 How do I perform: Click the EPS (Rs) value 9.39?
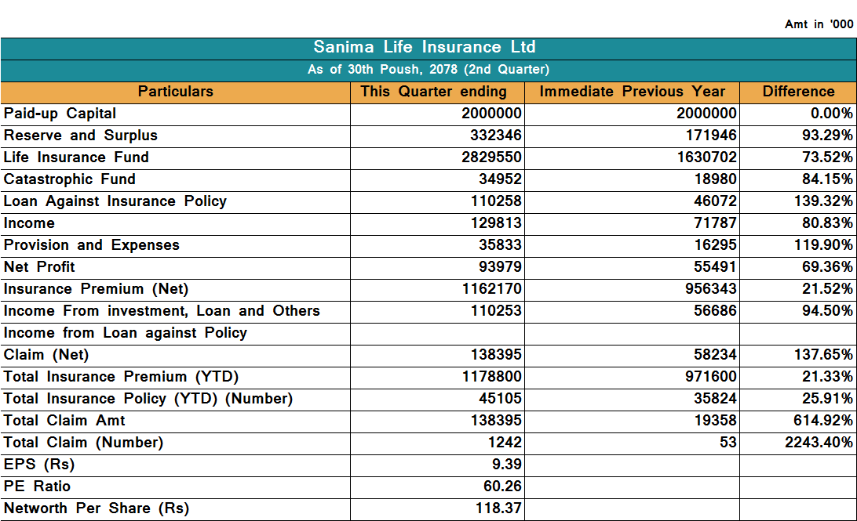pos(506,465)
